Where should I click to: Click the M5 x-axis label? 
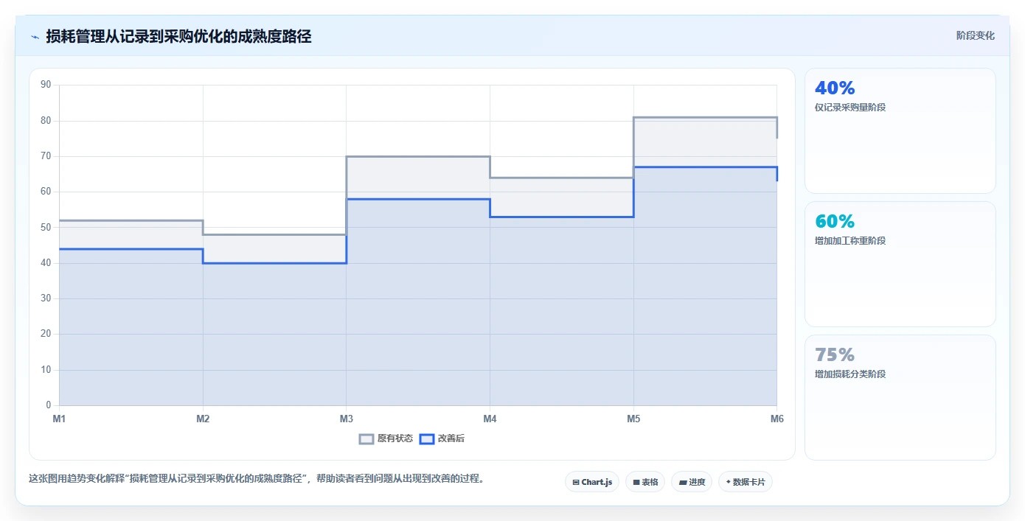633,419
